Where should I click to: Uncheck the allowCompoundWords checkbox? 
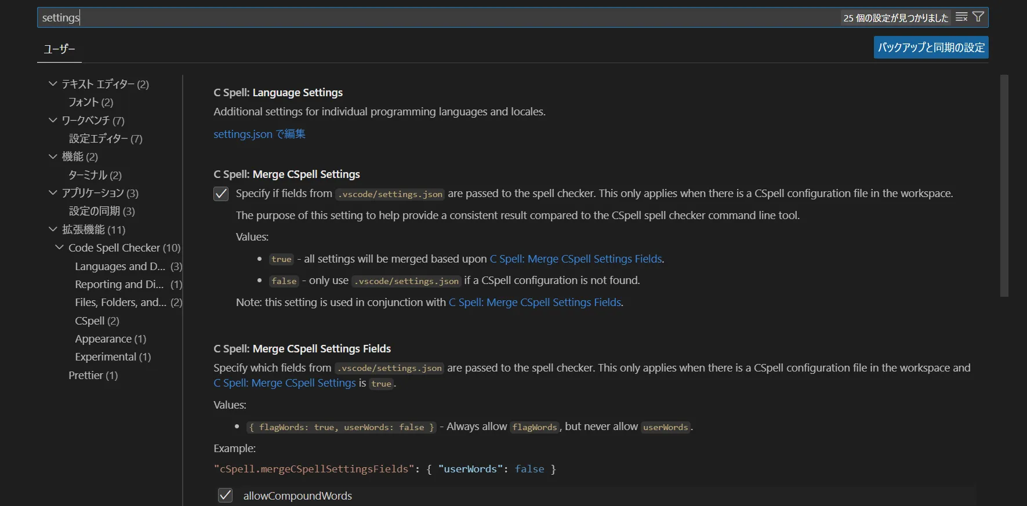coord(225,495)
